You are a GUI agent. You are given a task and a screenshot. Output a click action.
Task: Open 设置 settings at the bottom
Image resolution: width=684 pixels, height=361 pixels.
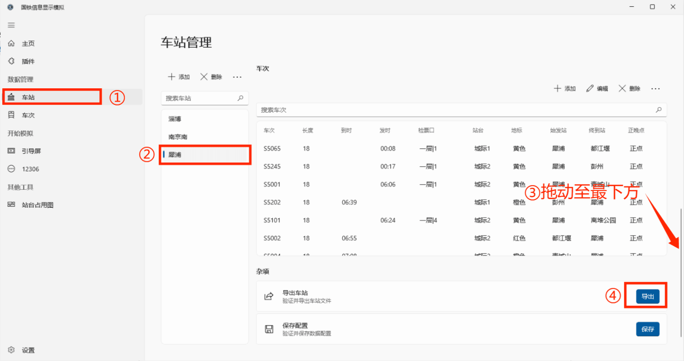28,350
